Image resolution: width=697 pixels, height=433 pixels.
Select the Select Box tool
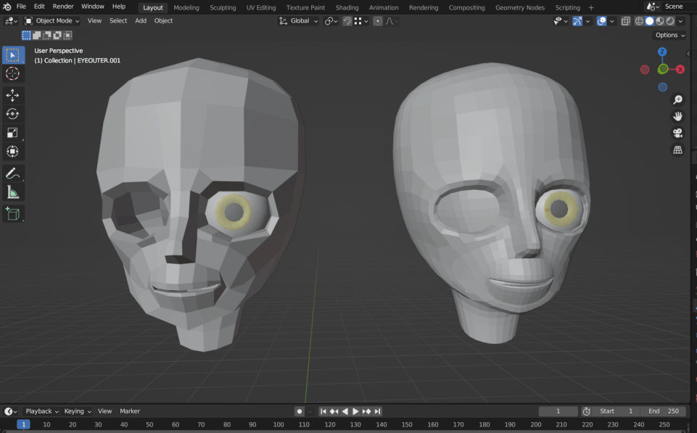click(x=12, y=55)
